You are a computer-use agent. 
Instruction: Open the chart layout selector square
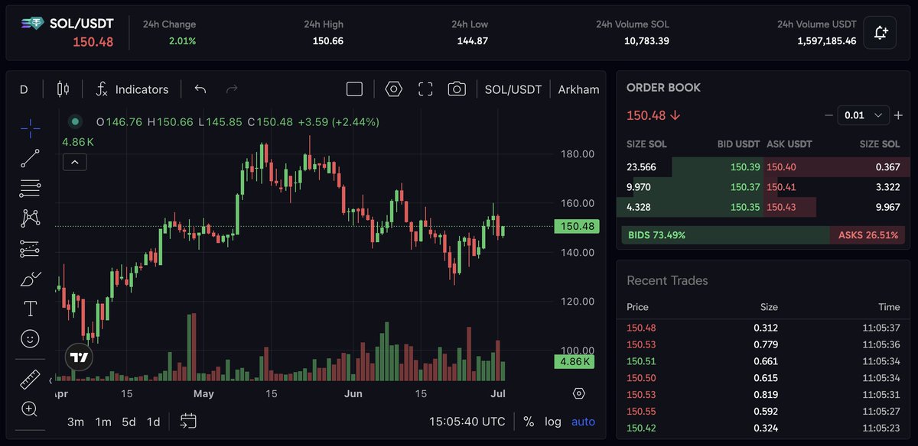(x=354, y=89)
